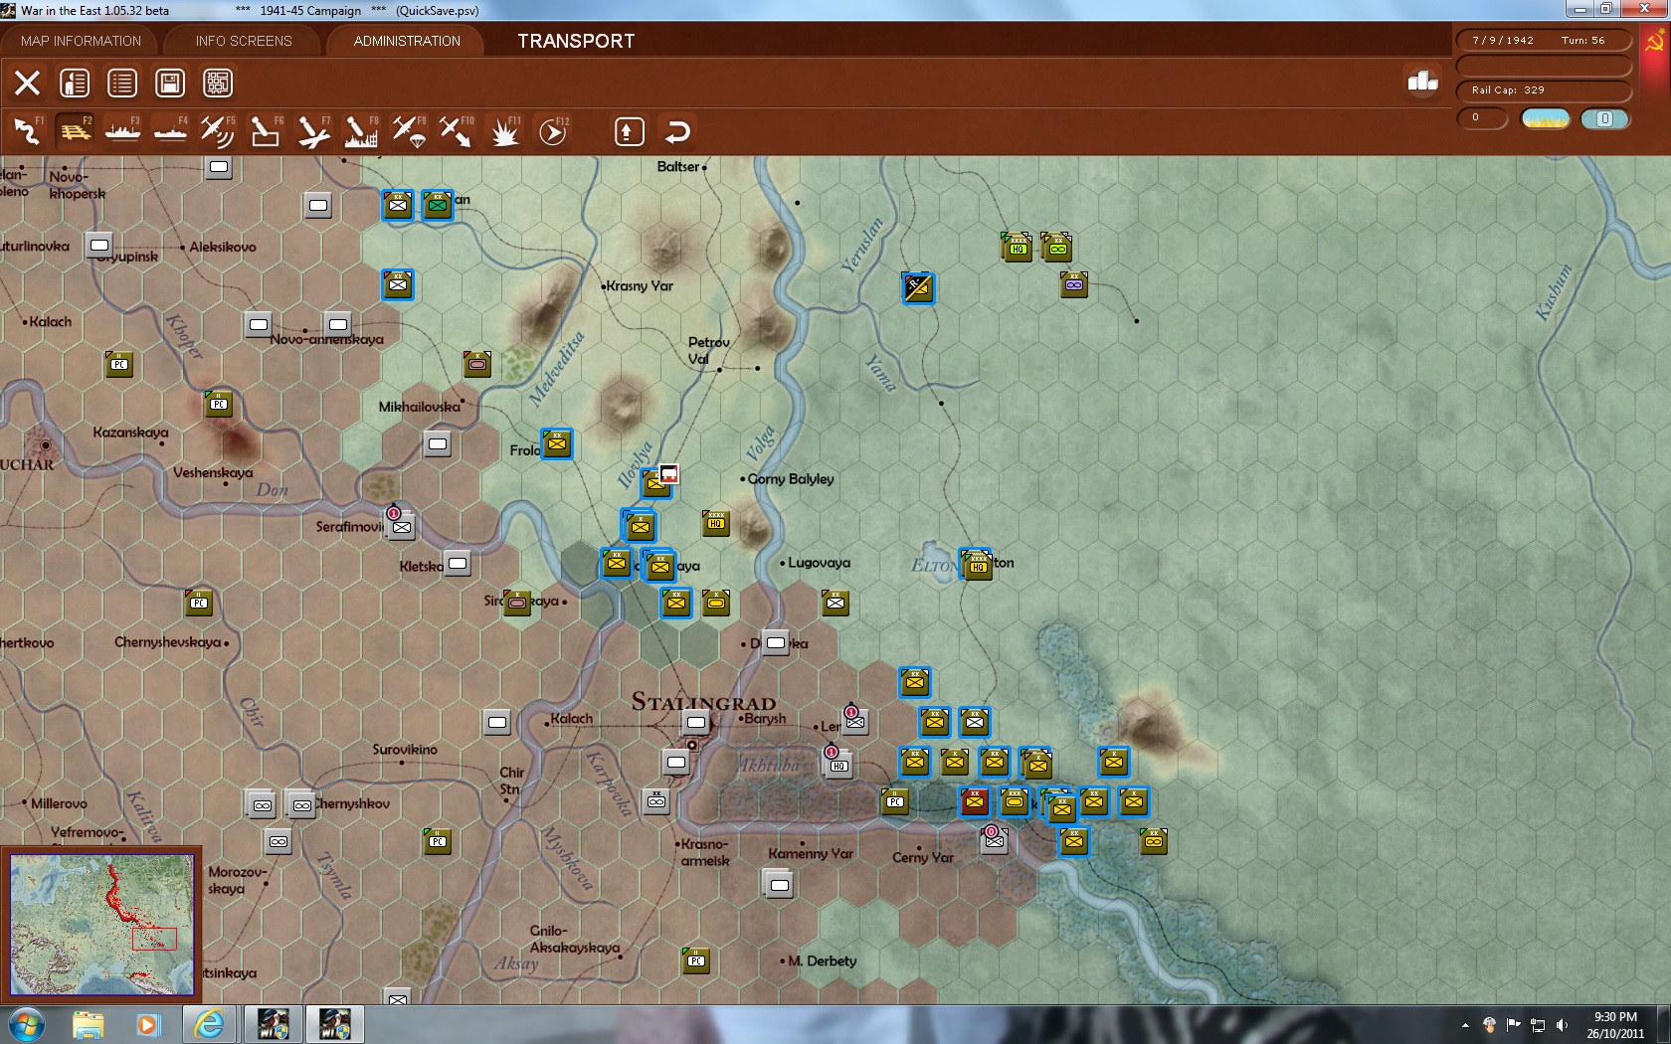Select the F10 air transfer mode icon

pyautogui.click(x=457, y=131)
